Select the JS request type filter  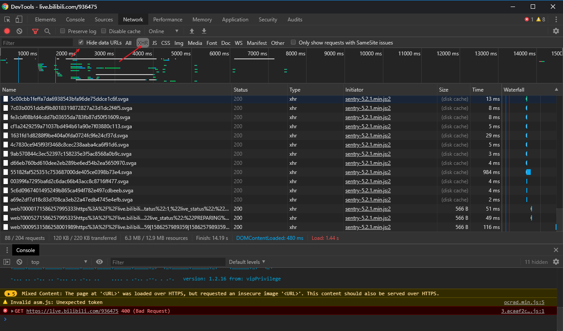pyautogui.click(x=154, y=43)
